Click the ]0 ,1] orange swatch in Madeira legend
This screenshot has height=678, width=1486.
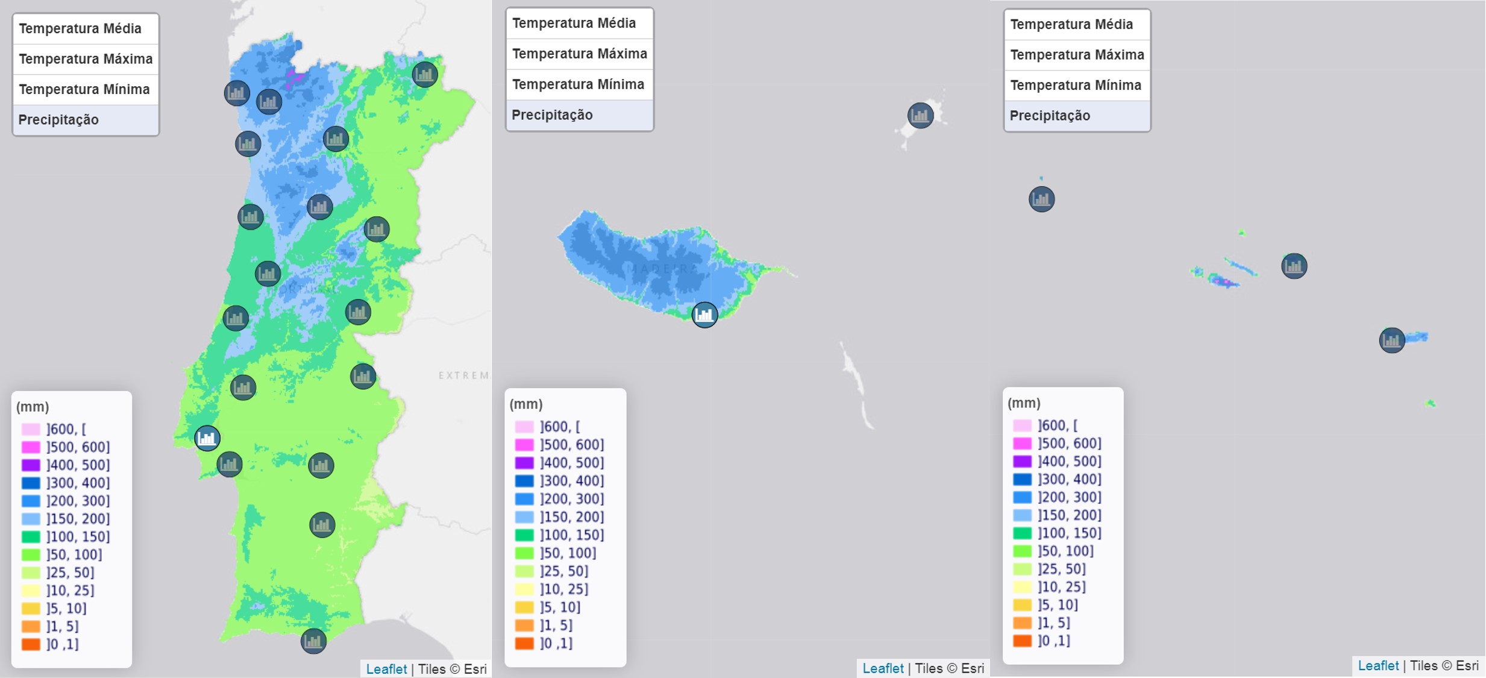(x=524, y=643)
